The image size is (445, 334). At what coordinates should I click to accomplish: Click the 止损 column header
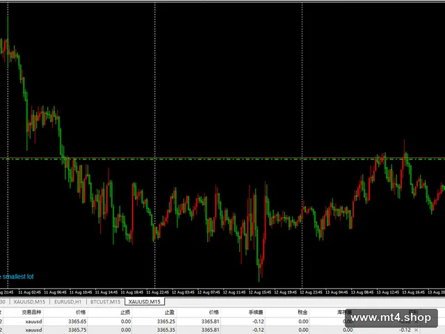point(125,312)
